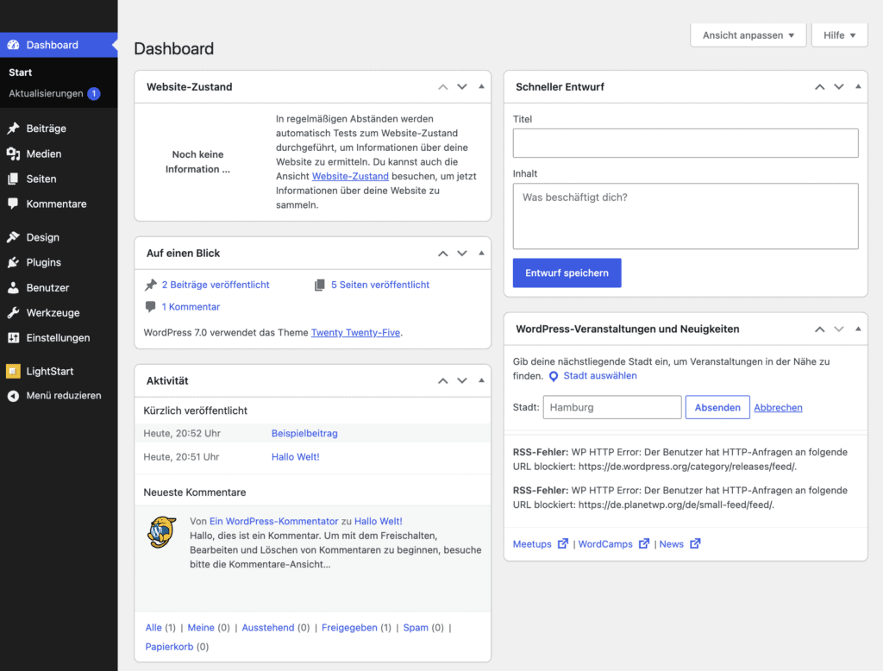Open the Start submenu item
Viewport: 883px width, 671px height.
click(21, 72)
